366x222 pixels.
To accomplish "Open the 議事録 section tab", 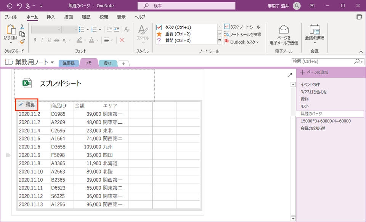I will click(x=69, y=63).
